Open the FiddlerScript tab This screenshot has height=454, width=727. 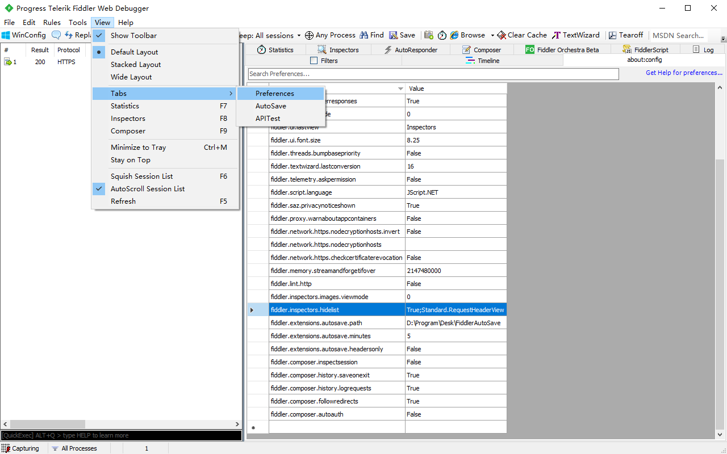[645, 50]
